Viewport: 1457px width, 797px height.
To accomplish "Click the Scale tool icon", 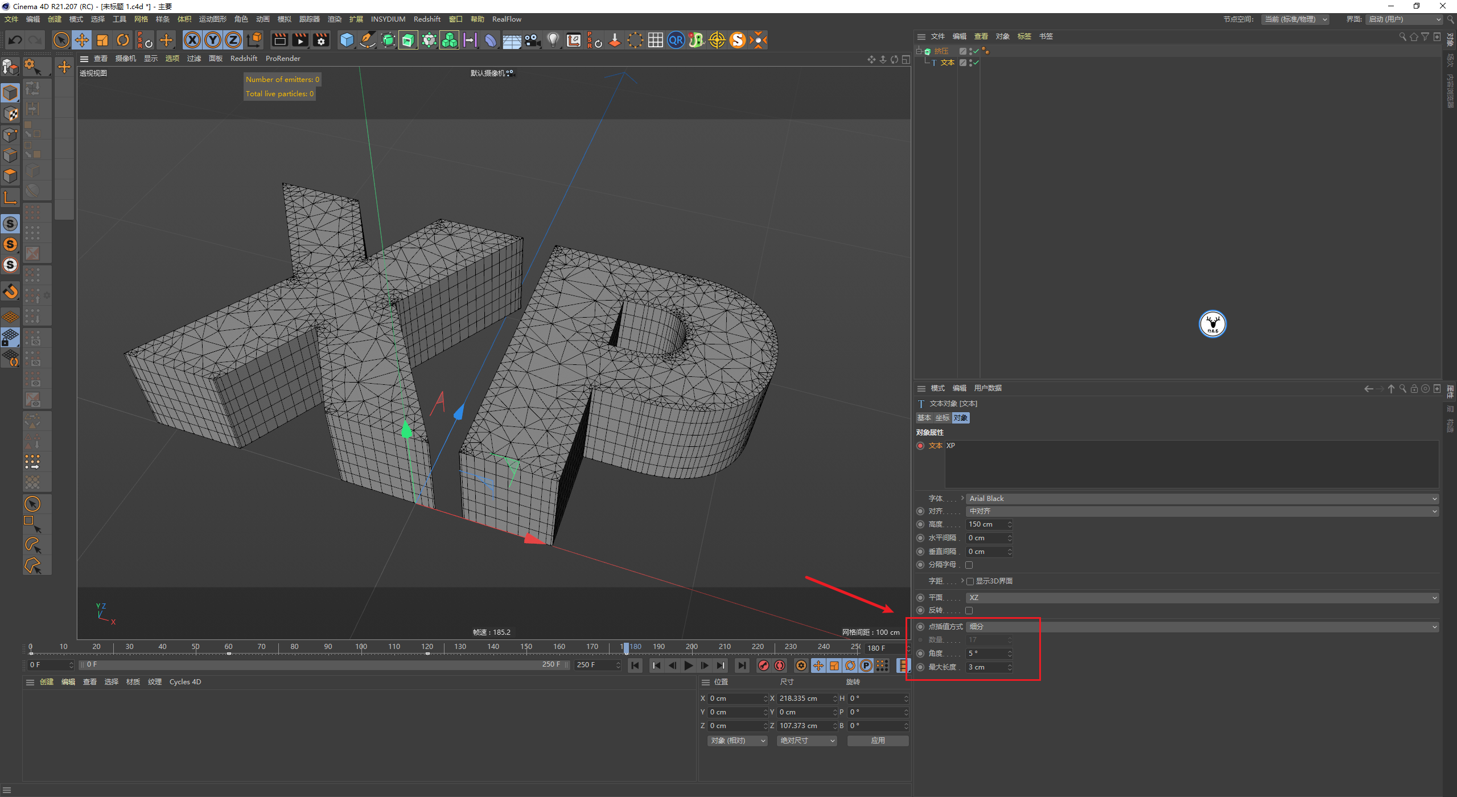I will 102,40.
